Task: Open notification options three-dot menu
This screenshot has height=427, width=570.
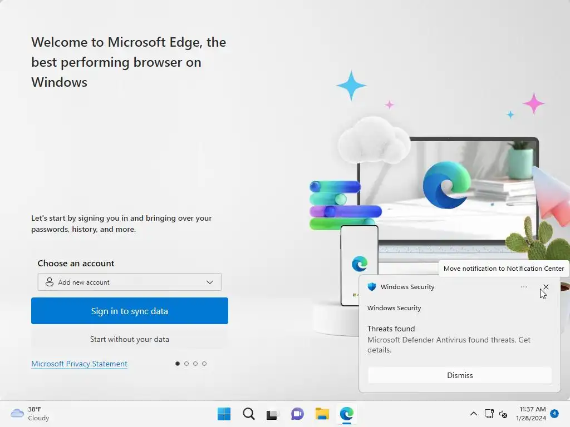Action: click(x=523, y=287)
